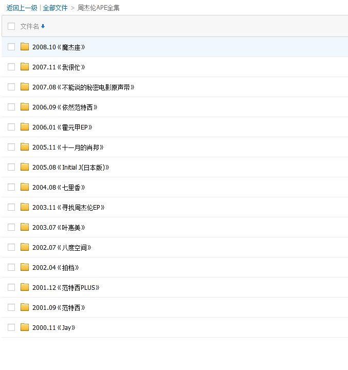Screen dimensions: 348x370
Task: Click the folder icon for 2003.07《叶惠美》
Action: point(25,227)
